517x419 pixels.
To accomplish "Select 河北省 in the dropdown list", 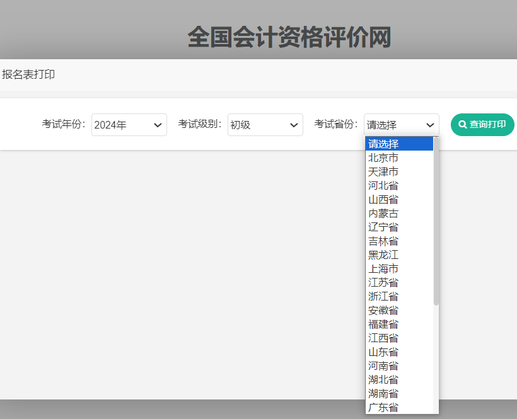I will click(399, 185).
